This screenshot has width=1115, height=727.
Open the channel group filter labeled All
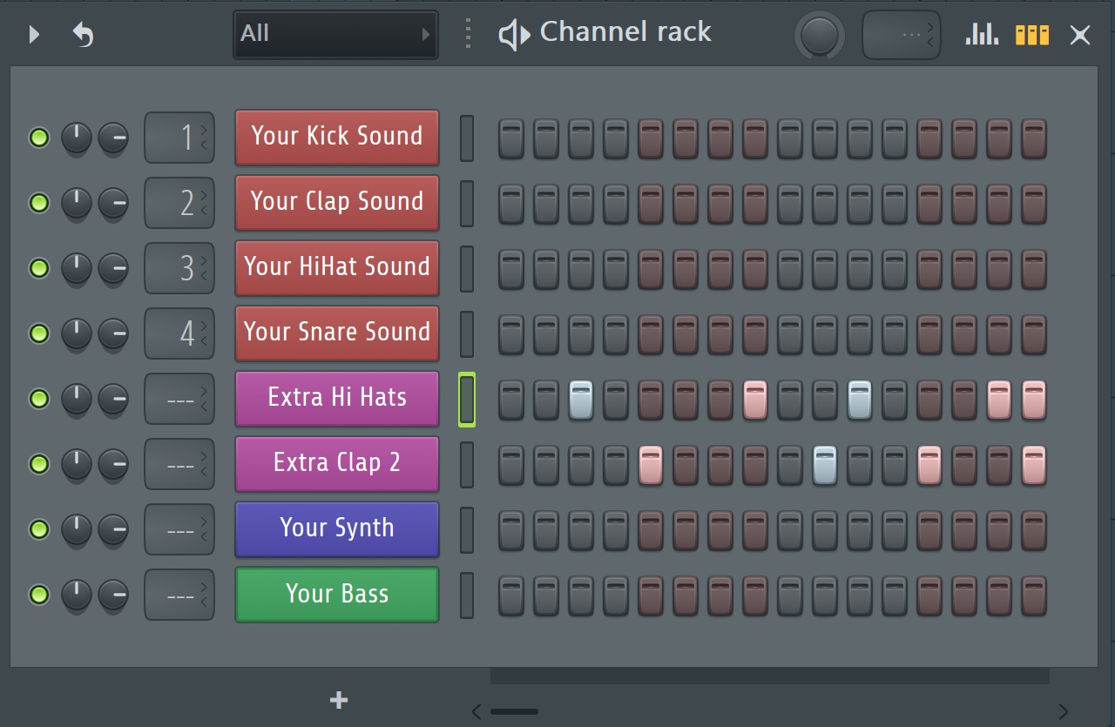(334, 34)
